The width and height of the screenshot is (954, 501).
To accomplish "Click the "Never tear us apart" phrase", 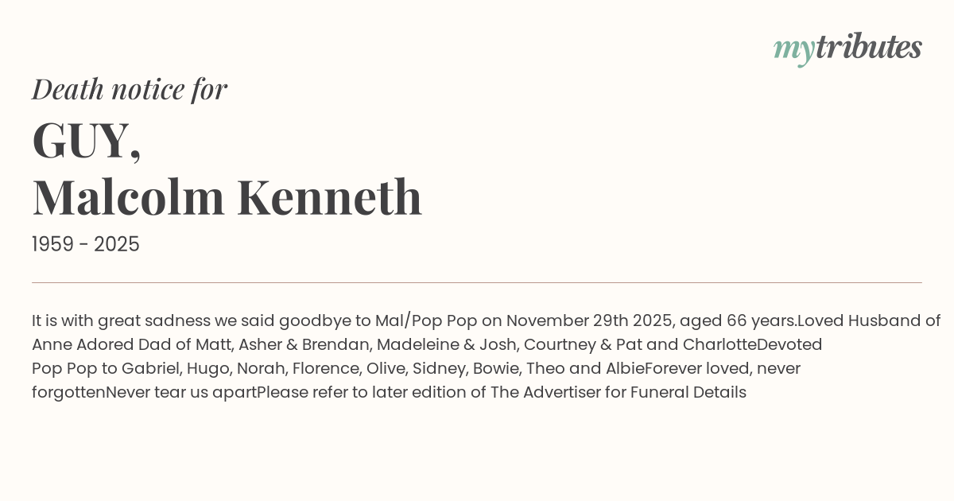I will 181,393.
